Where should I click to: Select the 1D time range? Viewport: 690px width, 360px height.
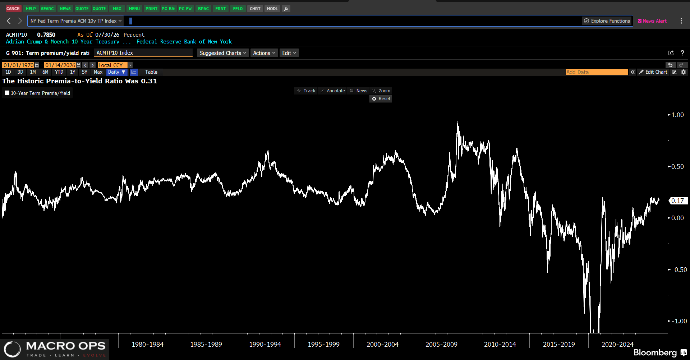point(8,72)
